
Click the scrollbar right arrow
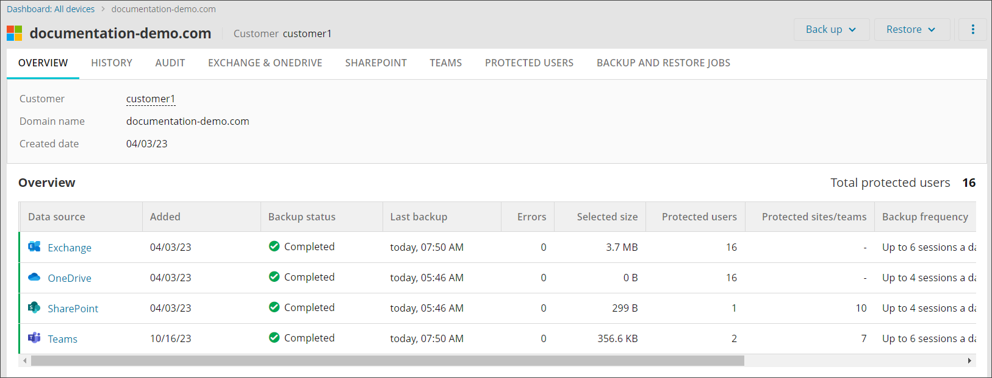969,361
